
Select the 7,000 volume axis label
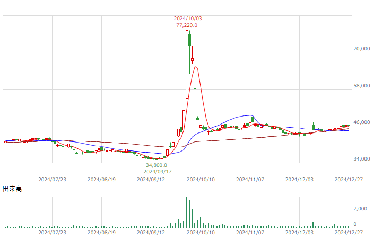tap(360, 209)
